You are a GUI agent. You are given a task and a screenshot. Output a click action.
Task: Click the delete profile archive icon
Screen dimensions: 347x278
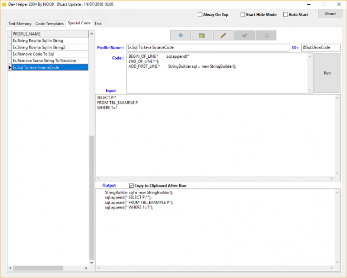(202, 35)
